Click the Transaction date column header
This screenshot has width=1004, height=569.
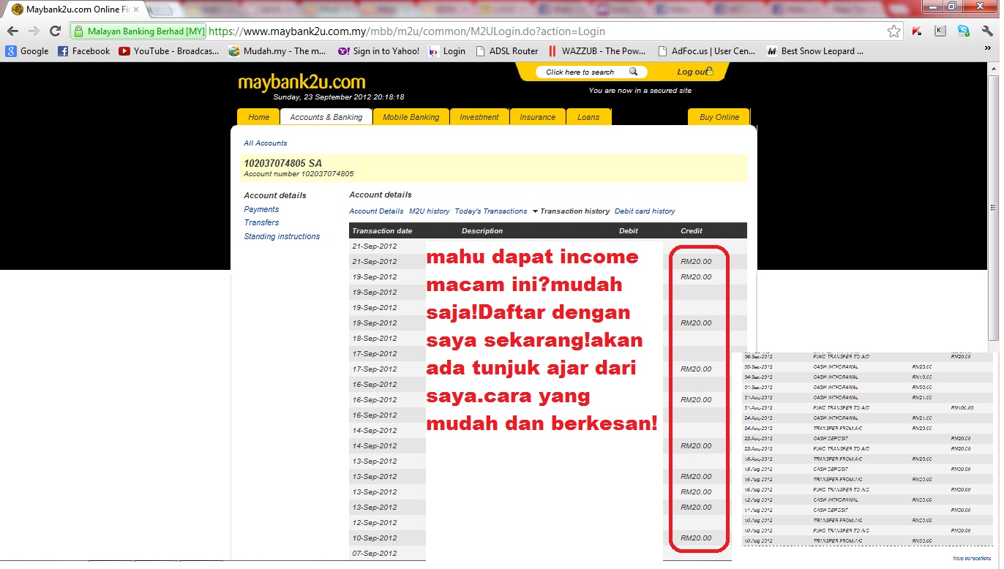tap(382, 231)
